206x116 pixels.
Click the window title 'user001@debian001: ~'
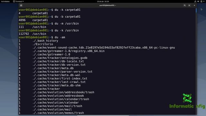pyautogui.click(x=108, y=5)
